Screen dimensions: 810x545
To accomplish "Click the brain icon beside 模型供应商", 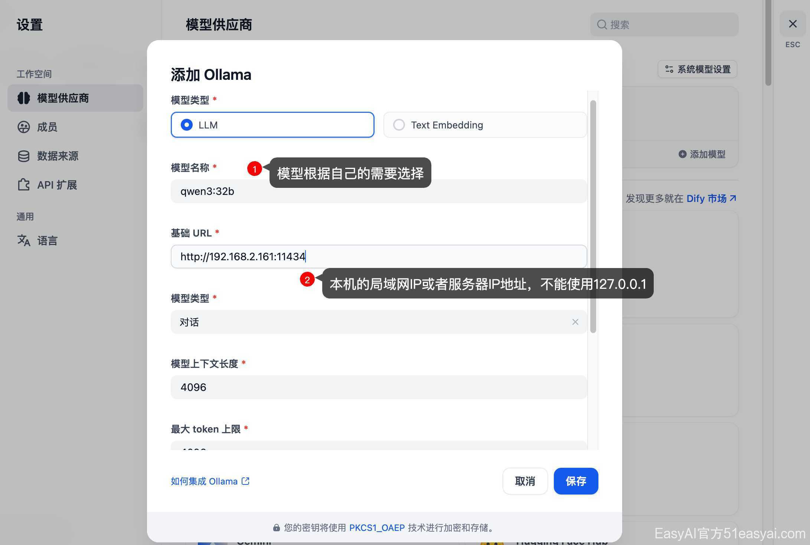I will [24, 98].
